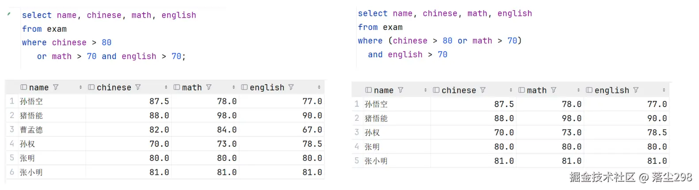
Task: Click the 78.5 english cell in right table
Action: click(x=657, y=132)
